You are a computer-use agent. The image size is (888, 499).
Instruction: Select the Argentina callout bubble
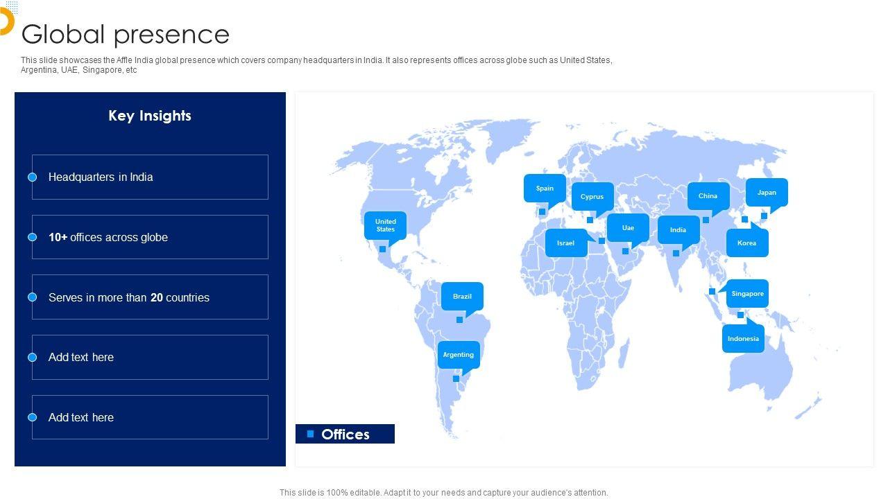[459, 355]
